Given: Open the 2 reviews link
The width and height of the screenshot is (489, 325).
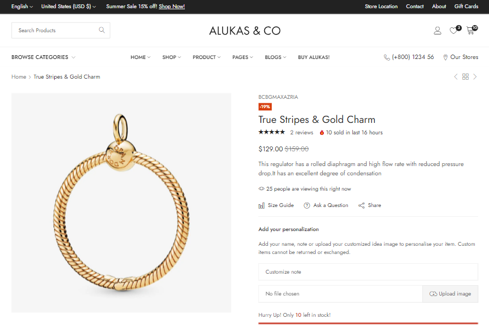Looking at the screenshot, I should point(301,133).
